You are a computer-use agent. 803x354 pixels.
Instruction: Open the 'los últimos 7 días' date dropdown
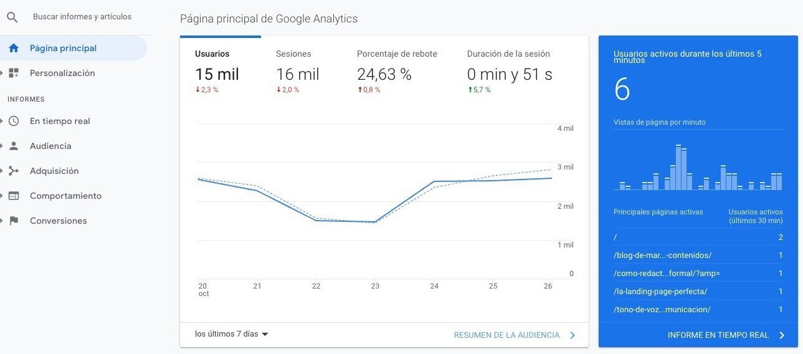231,334
